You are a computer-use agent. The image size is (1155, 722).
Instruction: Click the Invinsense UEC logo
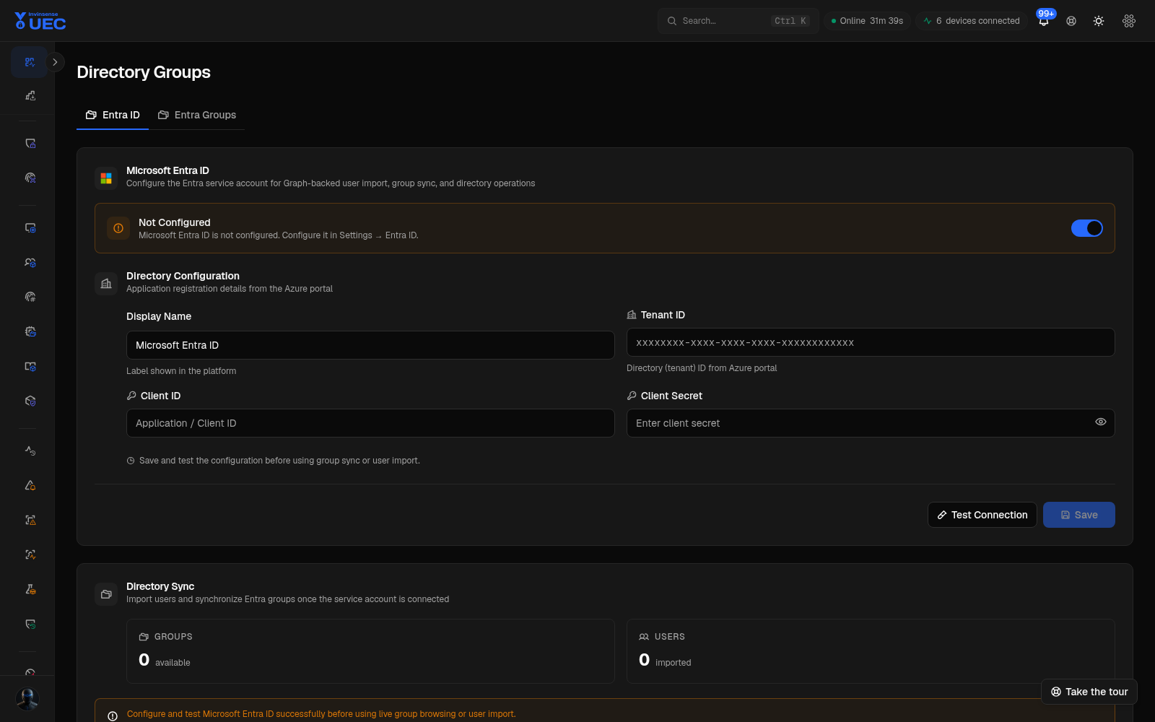tap(40, 21)
